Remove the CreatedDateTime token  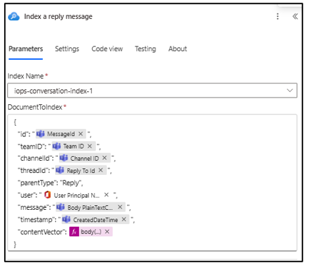[124, 219]
